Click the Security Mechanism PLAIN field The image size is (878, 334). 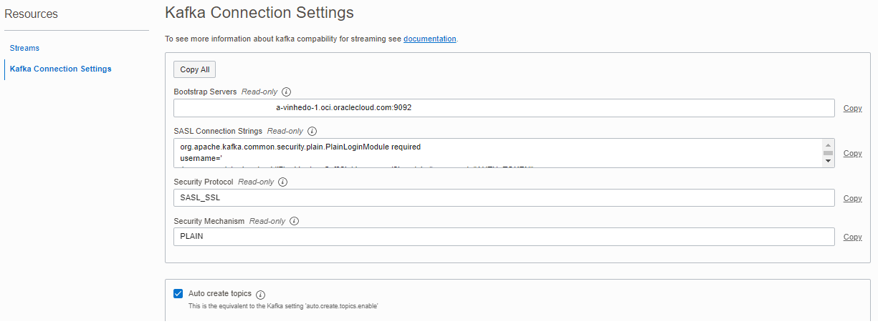[503, 237]
